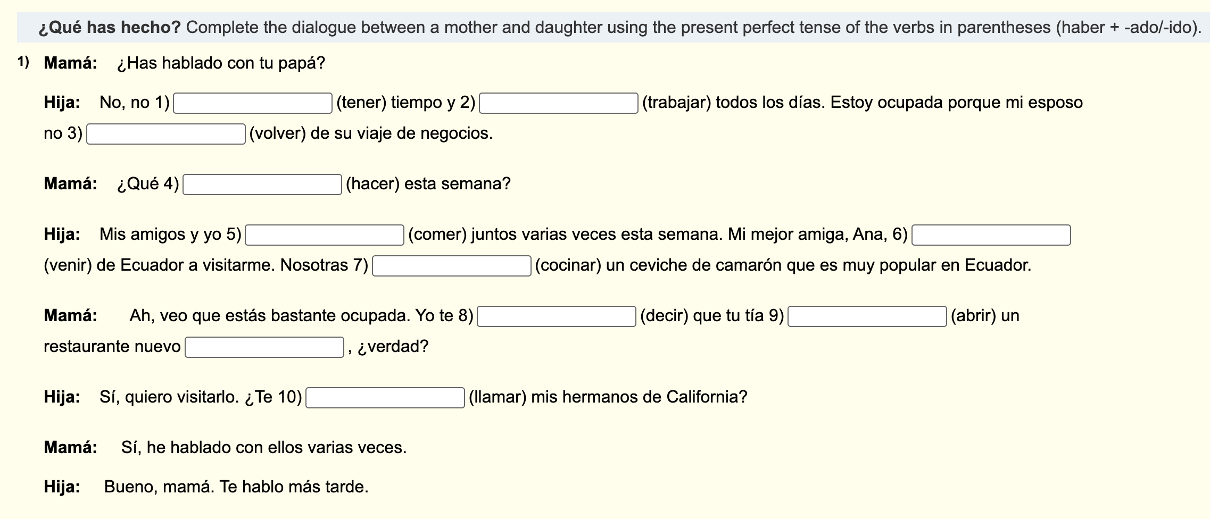Click the question number '1)' label

point(23,62)
